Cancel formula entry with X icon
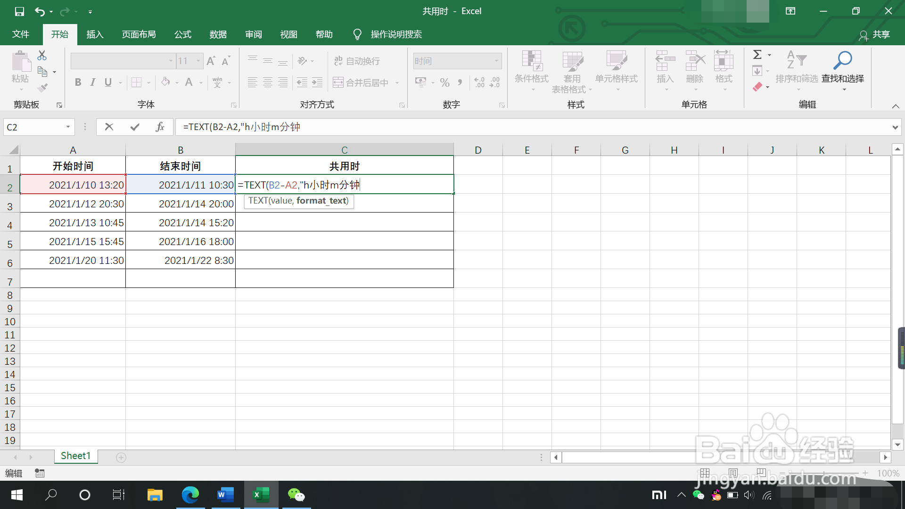The image size is (905, 509). click(109, 127)
